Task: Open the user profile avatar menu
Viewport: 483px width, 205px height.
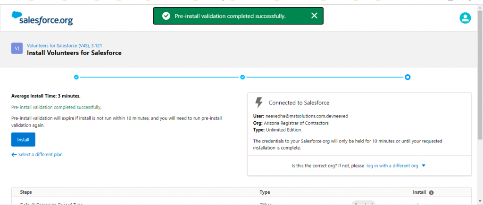Action: click(x=465, y=18)
